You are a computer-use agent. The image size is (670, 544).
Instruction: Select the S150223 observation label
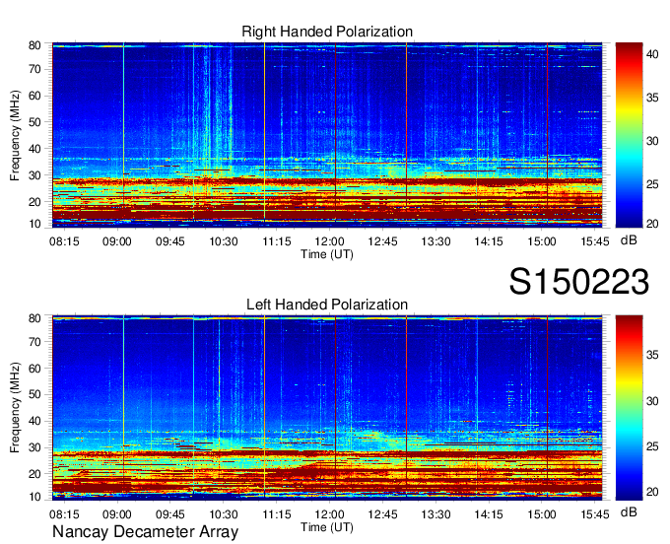(x=579, y=282)
